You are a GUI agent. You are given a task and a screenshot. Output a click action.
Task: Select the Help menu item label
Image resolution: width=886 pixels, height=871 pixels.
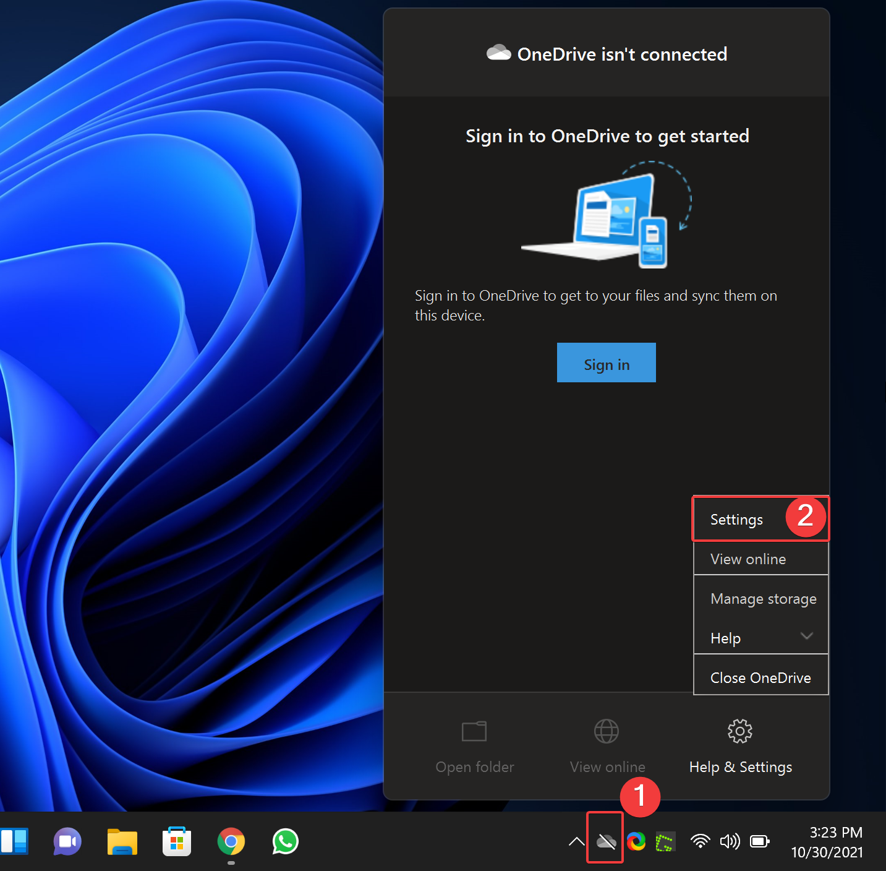(725, 638)
